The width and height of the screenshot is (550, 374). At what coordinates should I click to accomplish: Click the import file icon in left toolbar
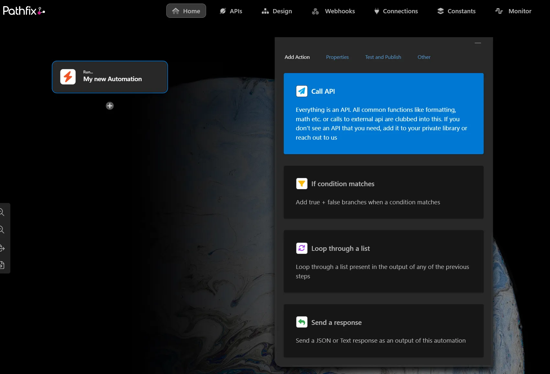tap(2, 265)
